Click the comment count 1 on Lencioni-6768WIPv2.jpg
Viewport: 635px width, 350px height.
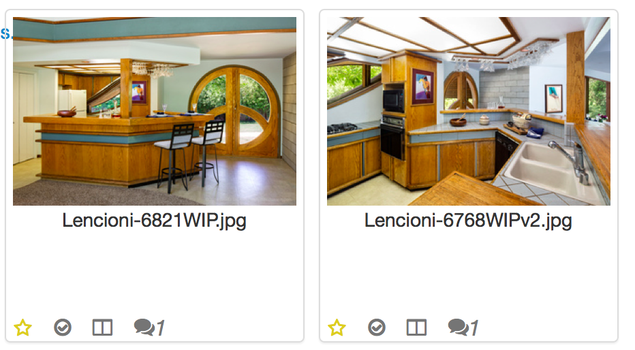click(x=475, y=328)
